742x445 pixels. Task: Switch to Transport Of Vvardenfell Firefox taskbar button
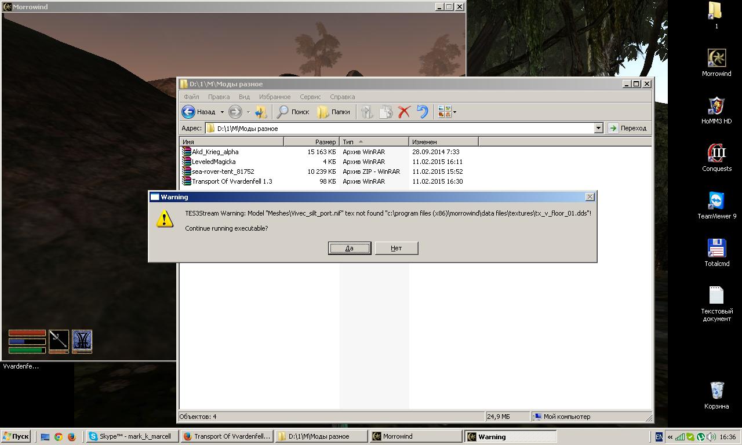coord(227,437)
